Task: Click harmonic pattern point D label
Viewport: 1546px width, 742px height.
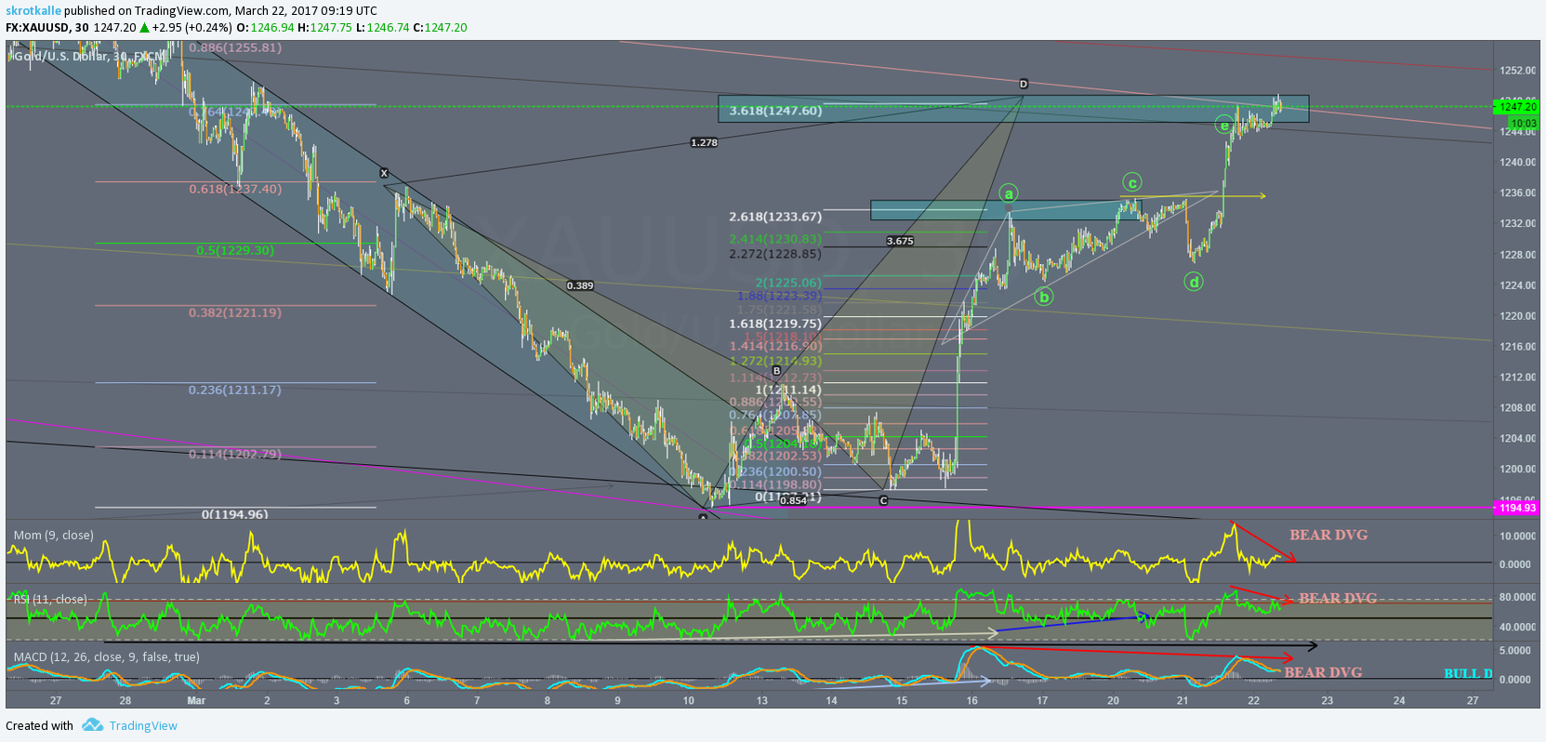Action: tap(1024, 85)
